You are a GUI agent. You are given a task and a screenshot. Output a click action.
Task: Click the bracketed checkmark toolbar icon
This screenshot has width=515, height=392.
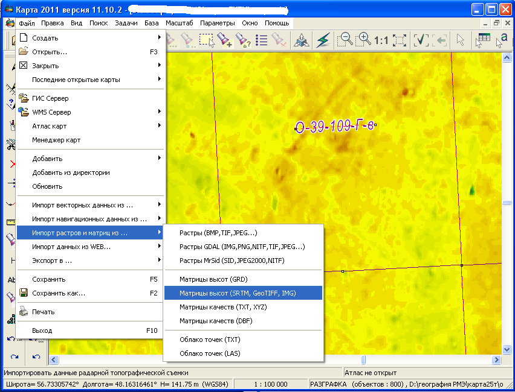point(421,40)
